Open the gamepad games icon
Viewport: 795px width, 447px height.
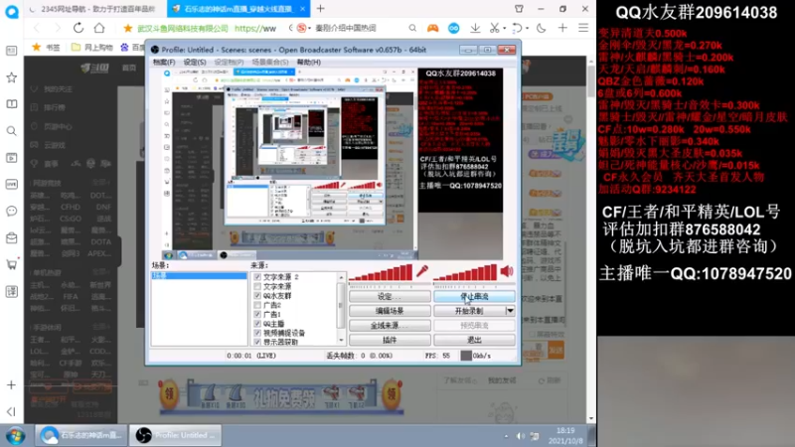pyautogui.click(x=432, y=28)
